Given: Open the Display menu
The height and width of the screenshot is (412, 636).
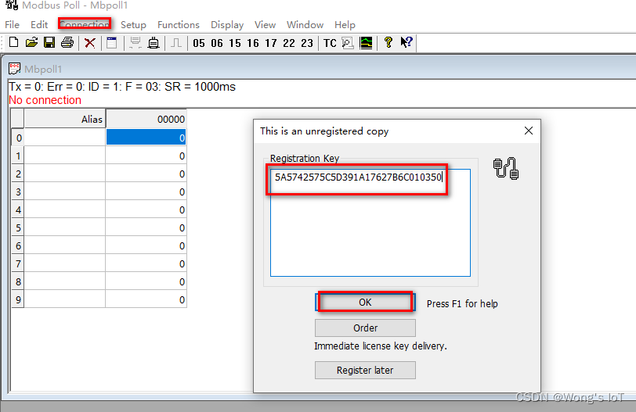Looking at the screenshot, I should coord(227,25).
